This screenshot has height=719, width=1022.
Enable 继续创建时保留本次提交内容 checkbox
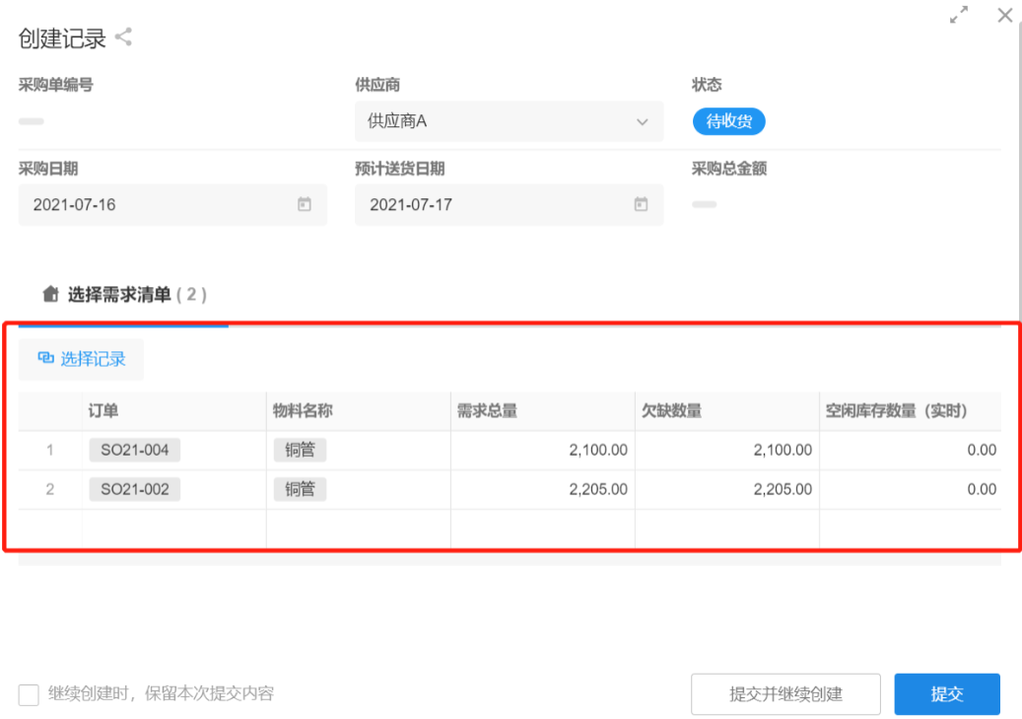[30, 693]
